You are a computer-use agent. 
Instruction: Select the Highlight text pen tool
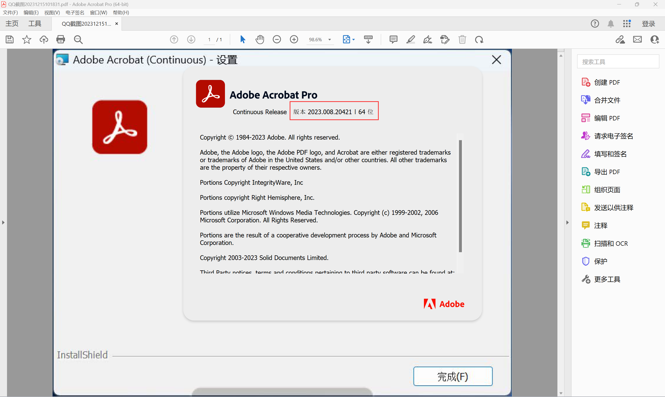(x=410, y=40)
